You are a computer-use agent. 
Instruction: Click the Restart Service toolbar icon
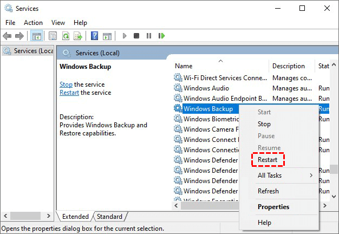[161, 36]
